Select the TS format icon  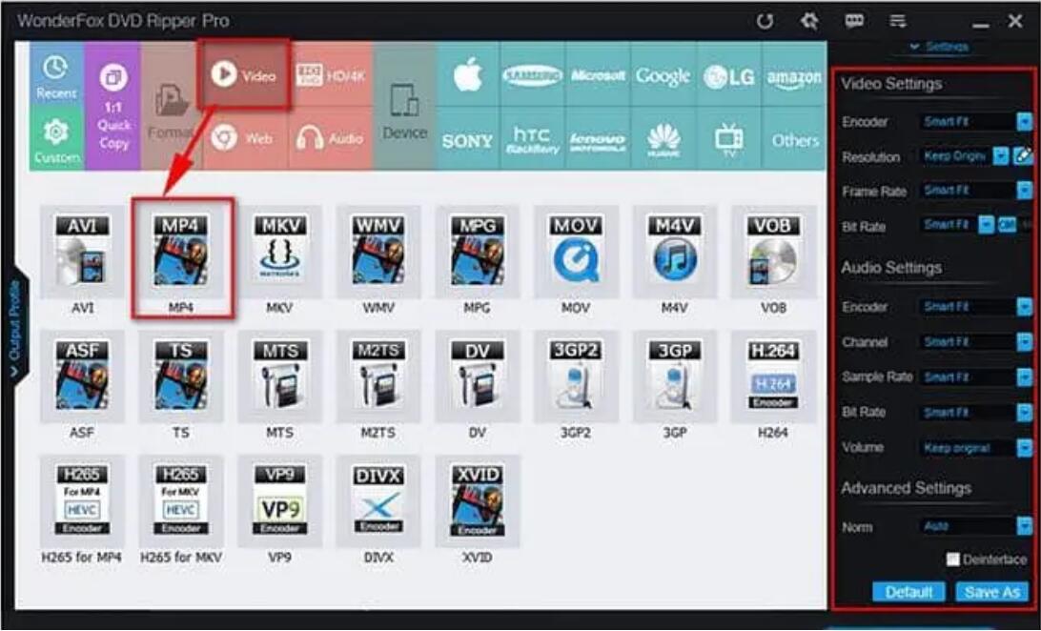[180, 377]
